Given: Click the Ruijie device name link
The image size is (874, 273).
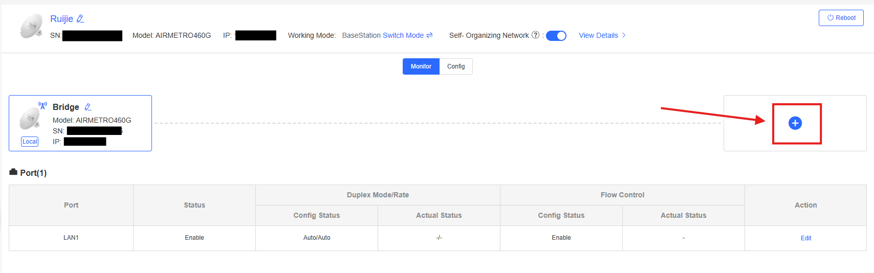Looking at the screenshot, I should 61,19.
